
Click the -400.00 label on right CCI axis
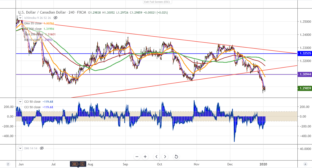pos(305,136)
